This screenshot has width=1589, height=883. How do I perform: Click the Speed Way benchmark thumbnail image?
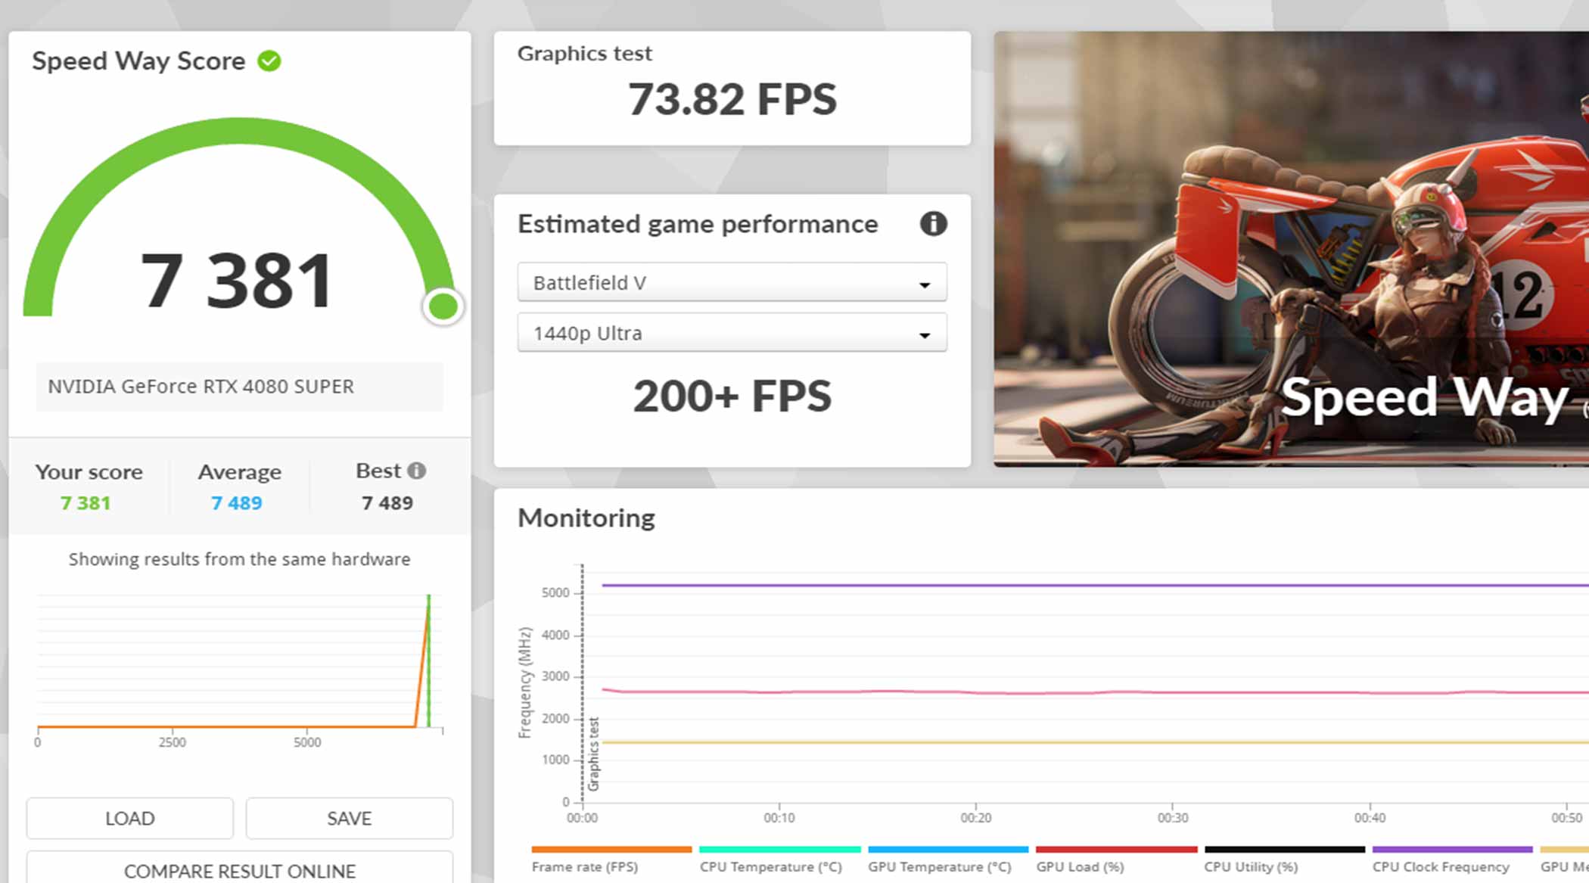pyautogui.click(x=1291, y=249)
